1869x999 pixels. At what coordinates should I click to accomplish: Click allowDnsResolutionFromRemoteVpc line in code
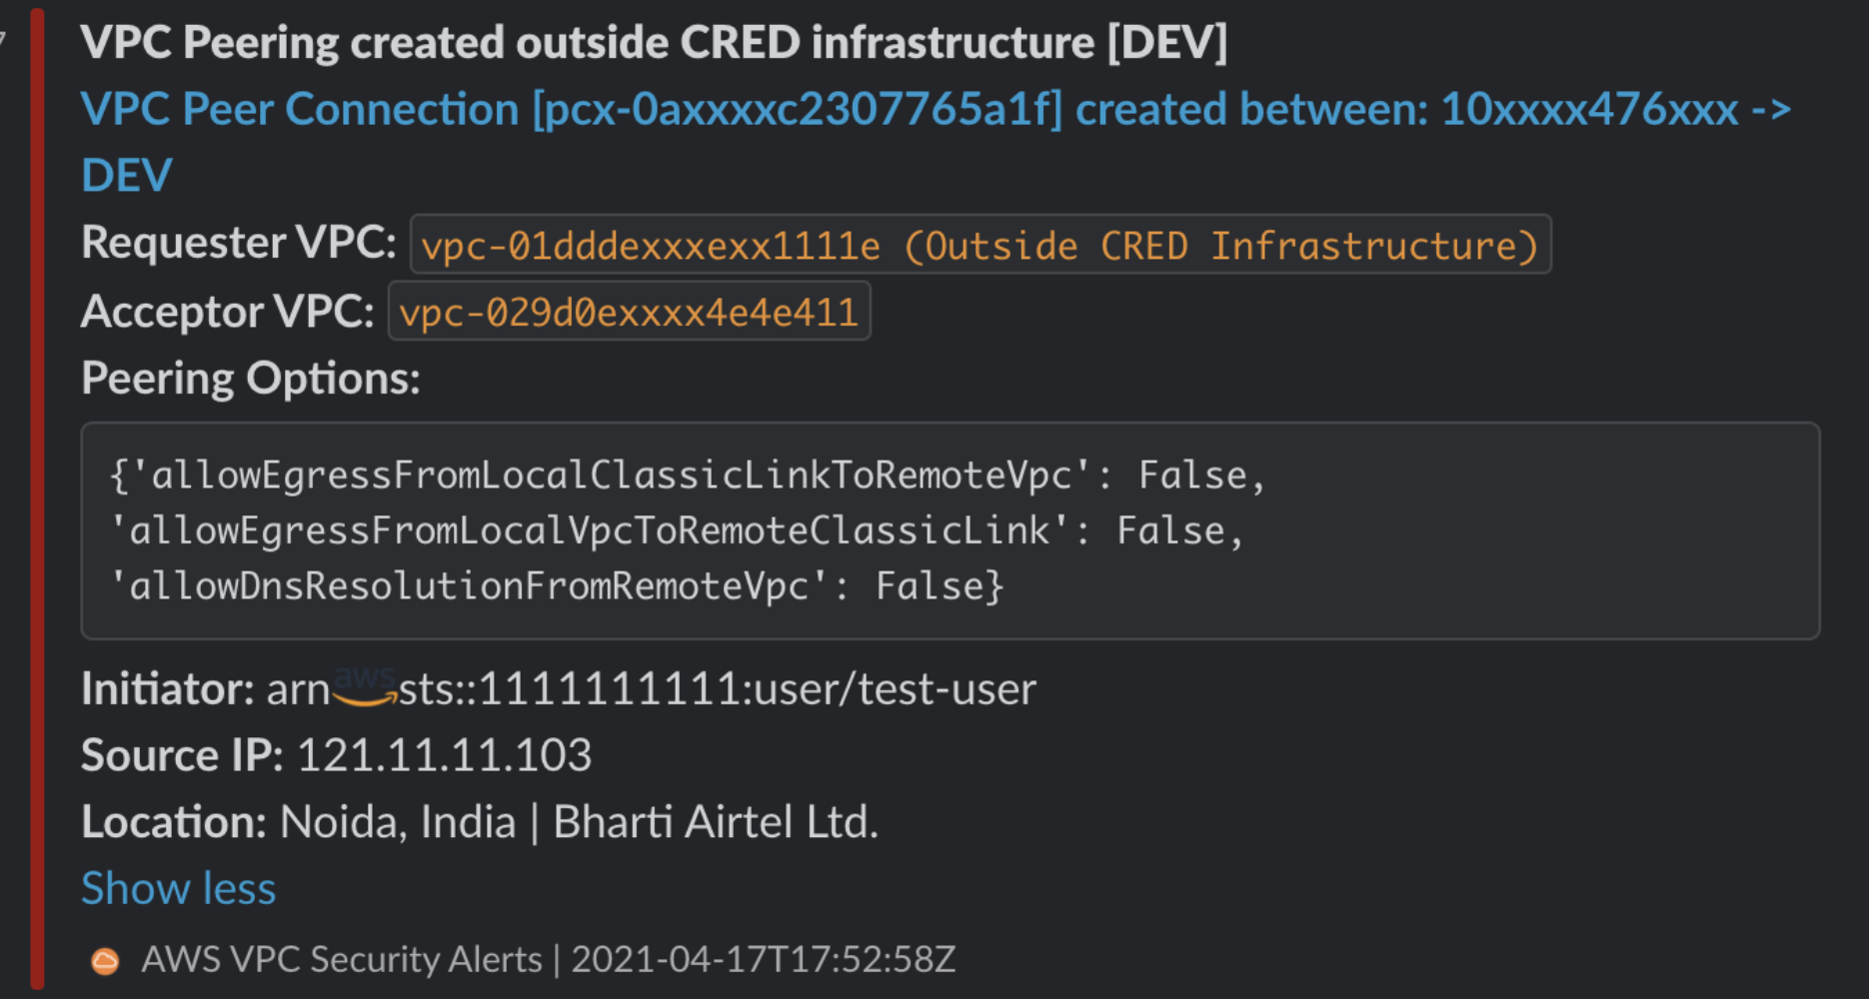(556, 586)
